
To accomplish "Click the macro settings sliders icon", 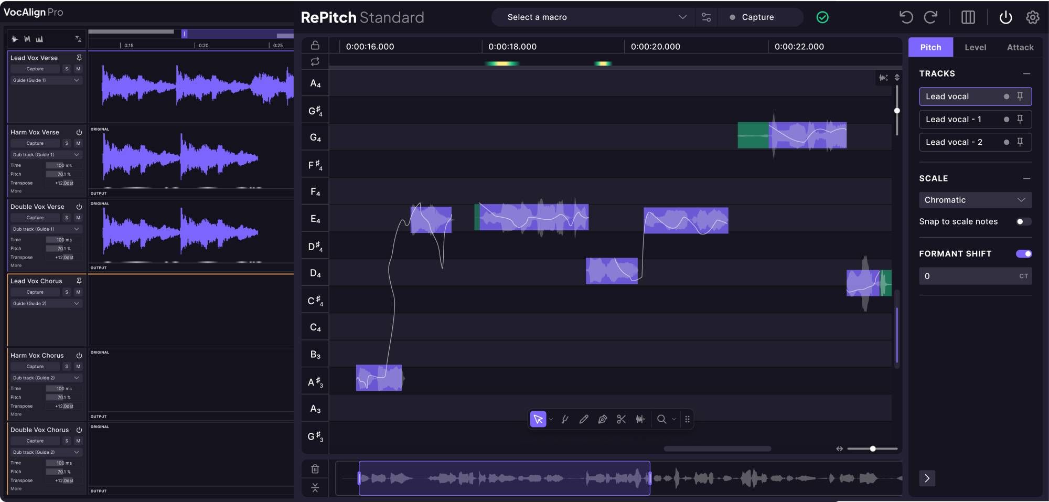I will click(707, 17).
